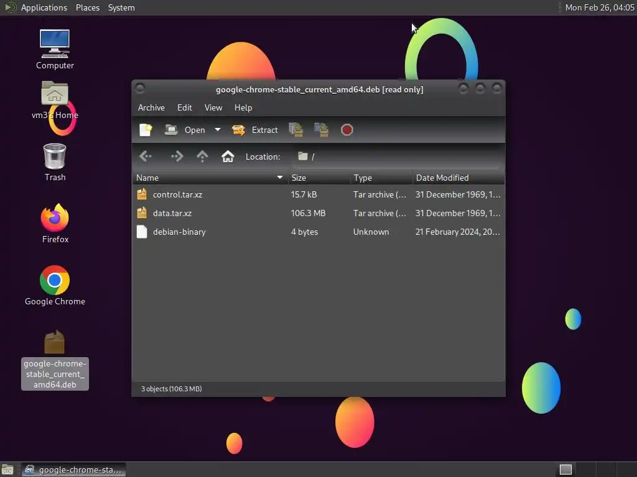The height and width of the screenshot is (477, 637).
Task: Click the clock showing Mon Feb 26
Action: tap(600, 7)
